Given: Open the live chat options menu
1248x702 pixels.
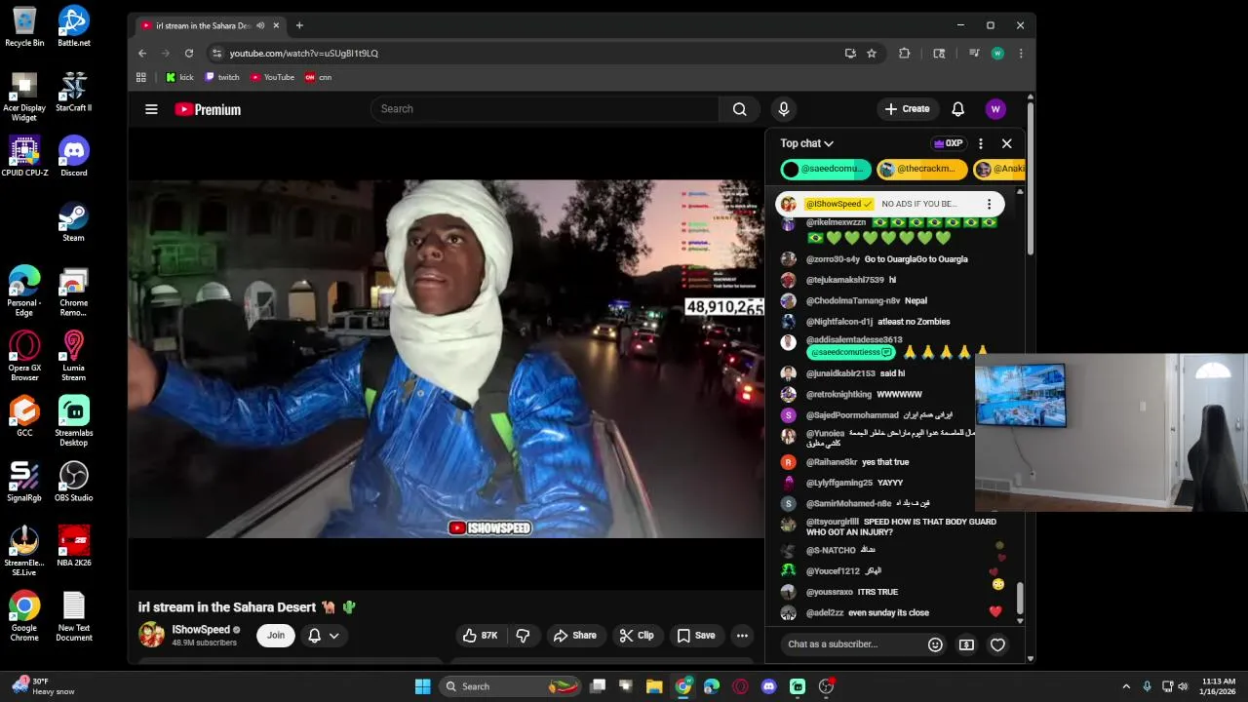Looking at the screenshot, I should 981,143.
